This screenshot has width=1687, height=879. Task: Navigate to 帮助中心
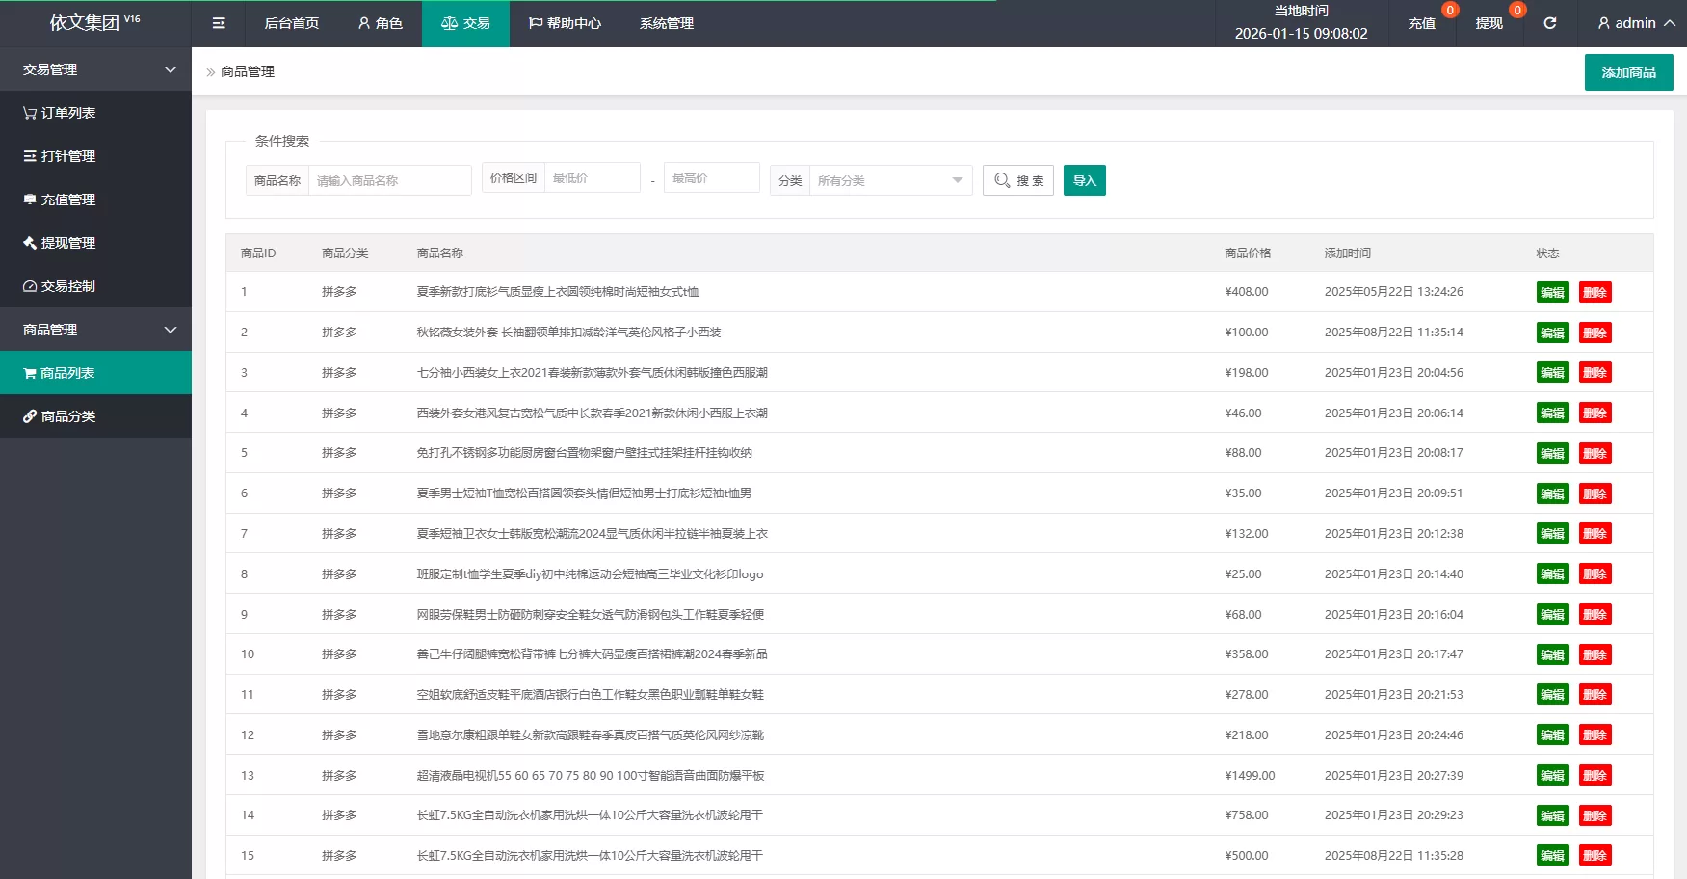565,23
